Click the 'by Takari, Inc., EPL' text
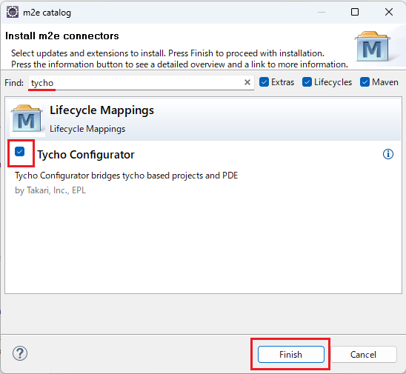The image size is (406, 374). click(50, 190)
